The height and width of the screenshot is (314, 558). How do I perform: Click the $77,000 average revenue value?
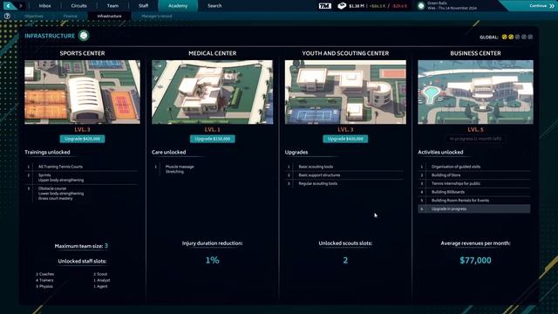click(x=475, y=260)
